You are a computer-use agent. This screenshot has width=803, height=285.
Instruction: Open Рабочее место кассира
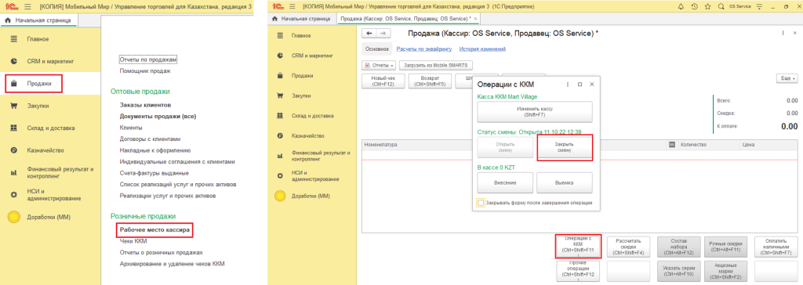click(x=154, y=231)
